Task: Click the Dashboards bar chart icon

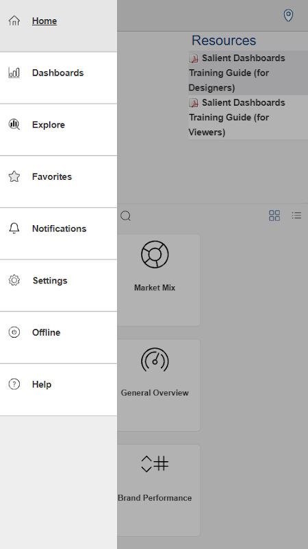Action: tap(14, 73)
